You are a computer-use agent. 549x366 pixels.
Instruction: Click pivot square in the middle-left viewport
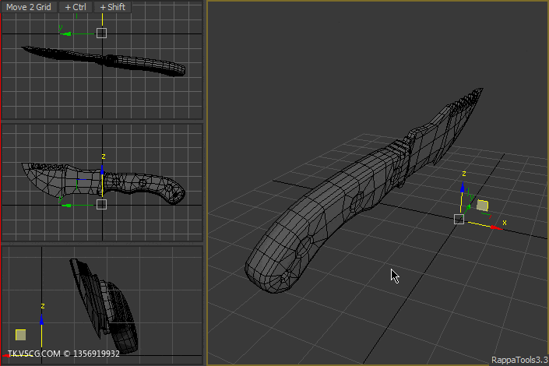coord(101,204)
